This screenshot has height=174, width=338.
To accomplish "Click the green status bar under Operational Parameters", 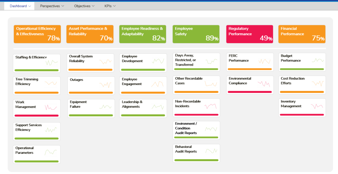I will [37, 161].
